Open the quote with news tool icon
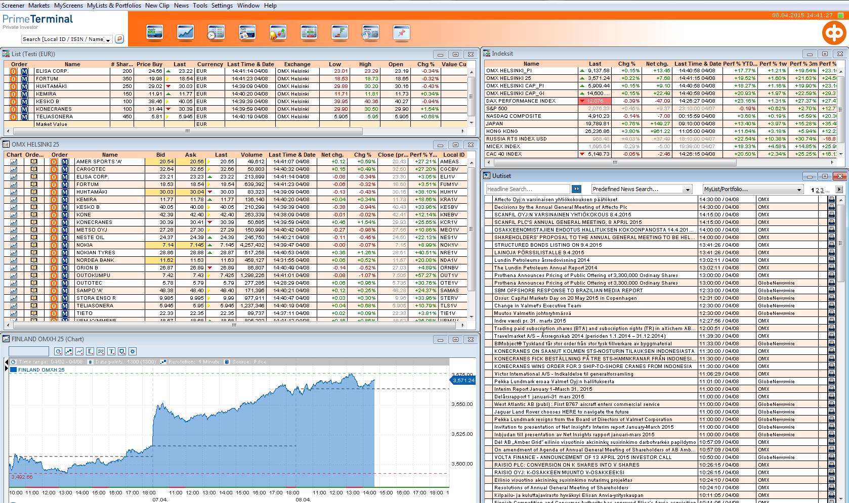 point(247,32)
